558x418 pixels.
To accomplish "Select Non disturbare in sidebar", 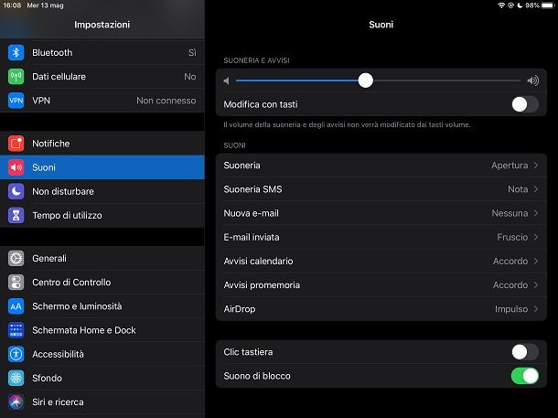I will (x=102, y=191).
